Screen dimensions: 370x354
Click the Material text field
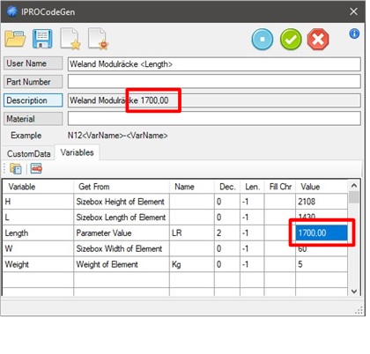point(214,119)
